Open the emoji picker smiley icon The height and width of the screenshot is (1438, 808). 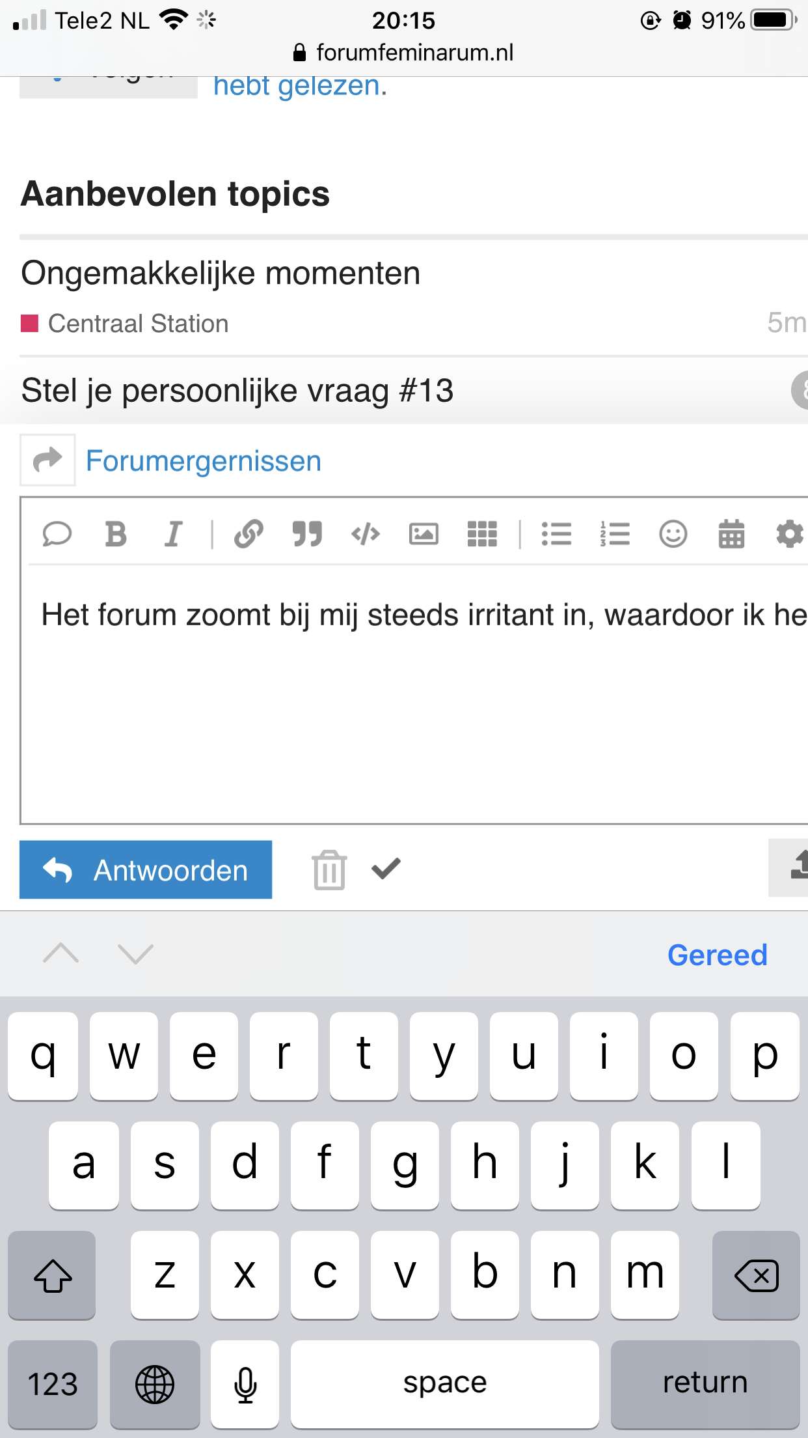pos(673,534)
